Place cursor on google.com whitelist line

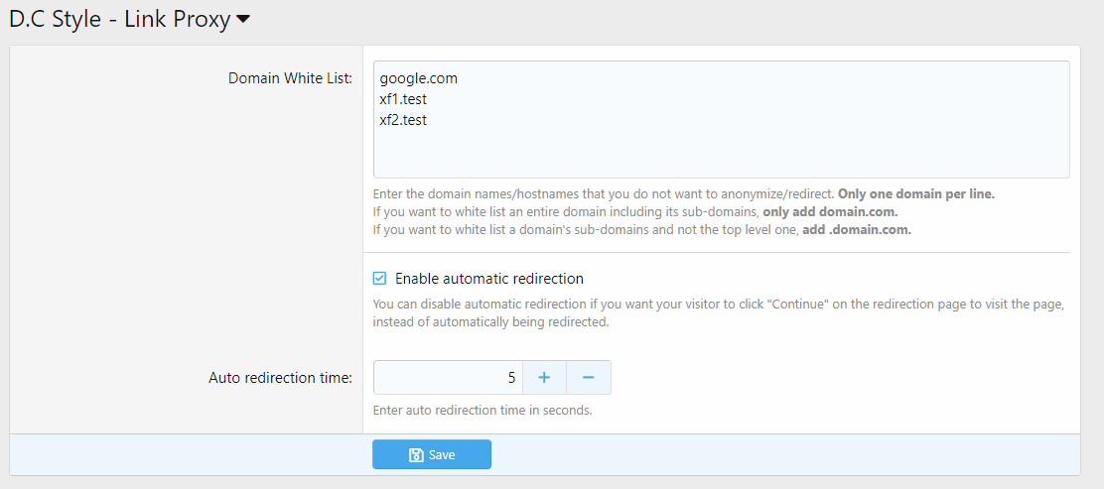point(418,78)
